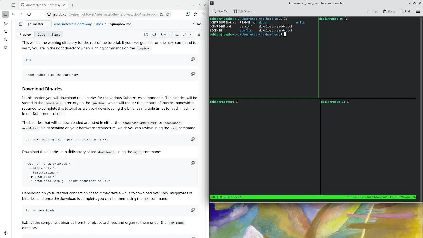
Task: Open the synced tabs sidebar icon
Action: (6, 32)
